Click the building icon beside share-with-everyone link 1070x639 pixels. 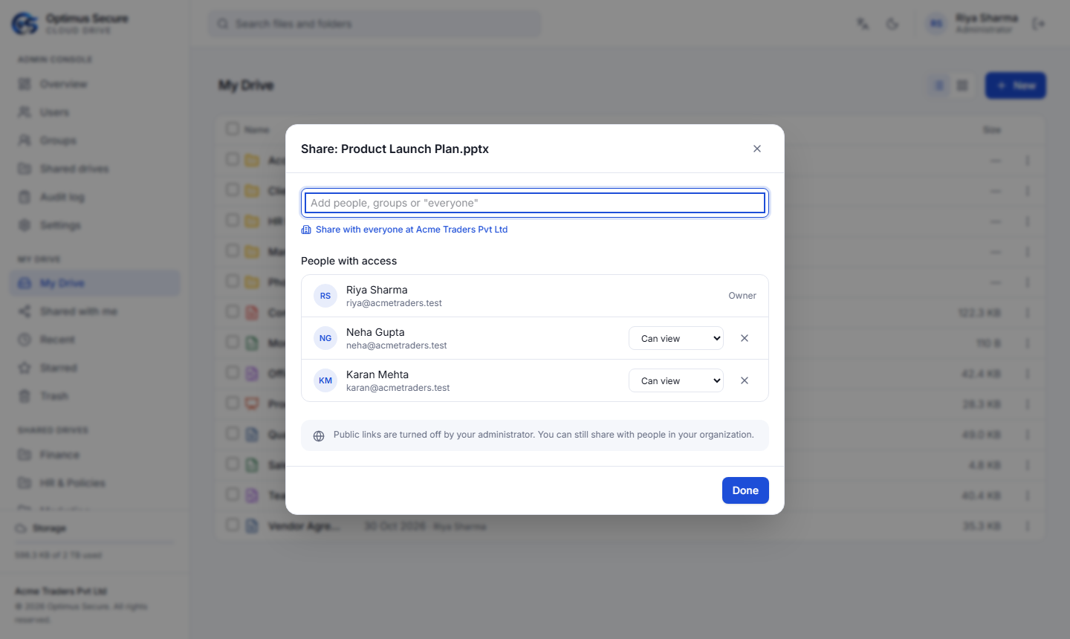[306, 230]
